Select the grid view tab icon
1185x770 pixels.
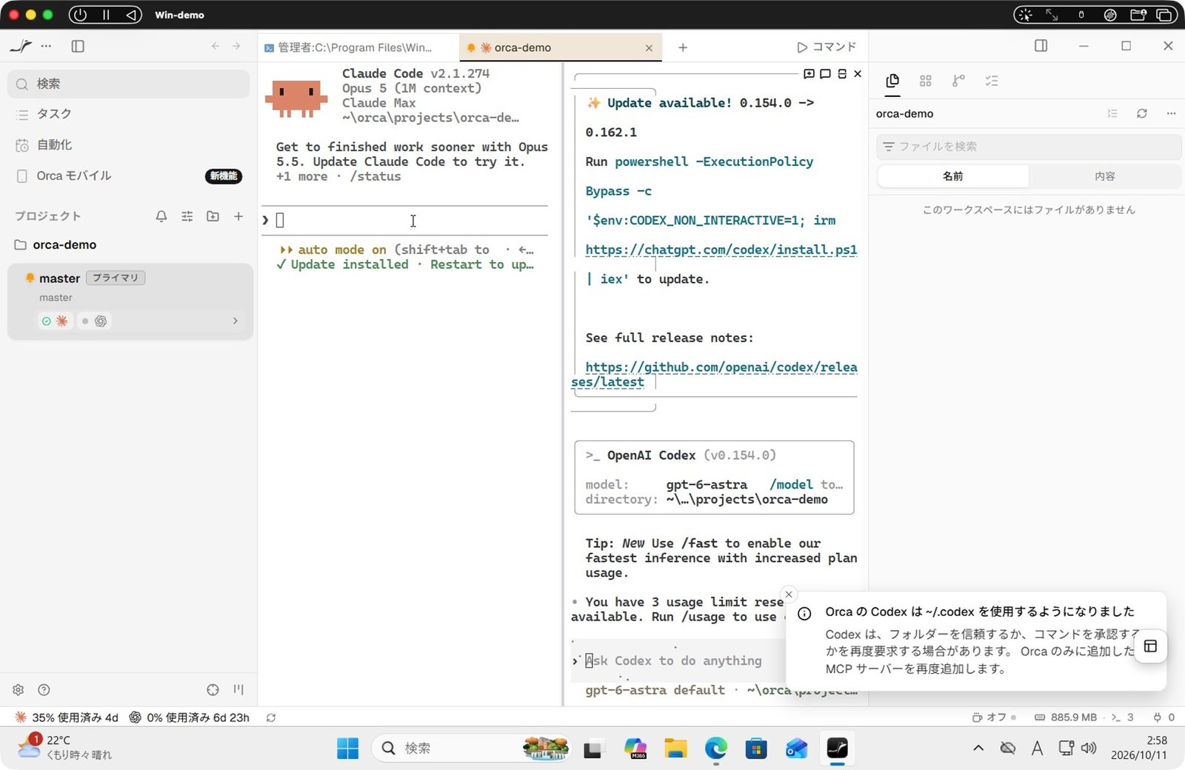[926, 81]
